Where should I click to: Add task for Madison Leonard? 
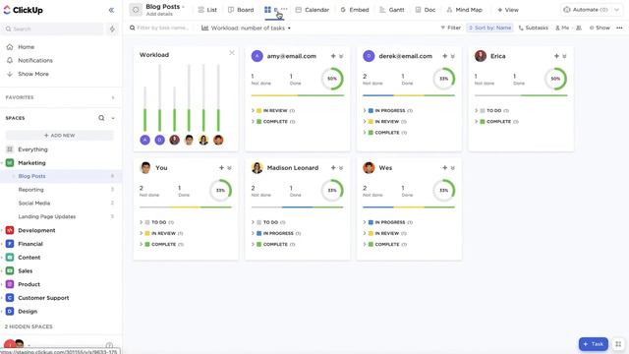click(333, 168)
